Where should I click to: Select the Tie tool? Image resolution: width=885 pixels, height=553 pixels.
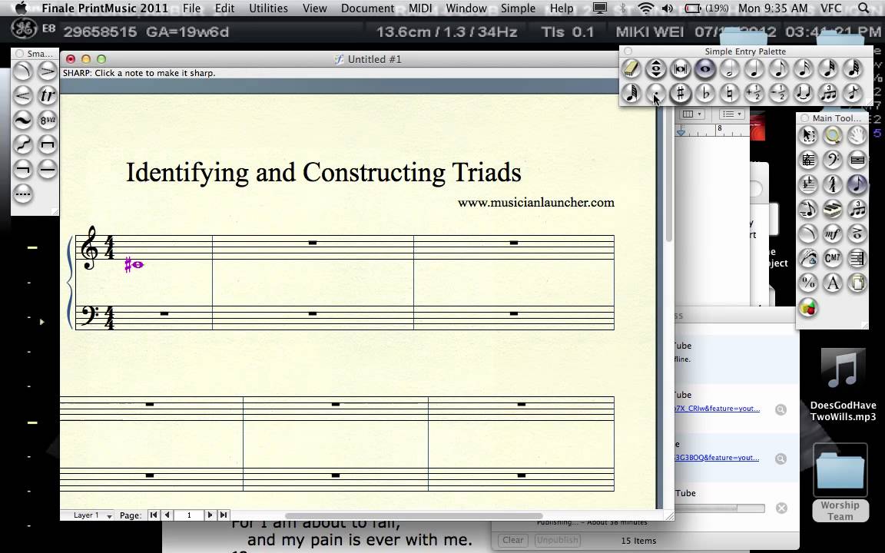click(803, 93)
